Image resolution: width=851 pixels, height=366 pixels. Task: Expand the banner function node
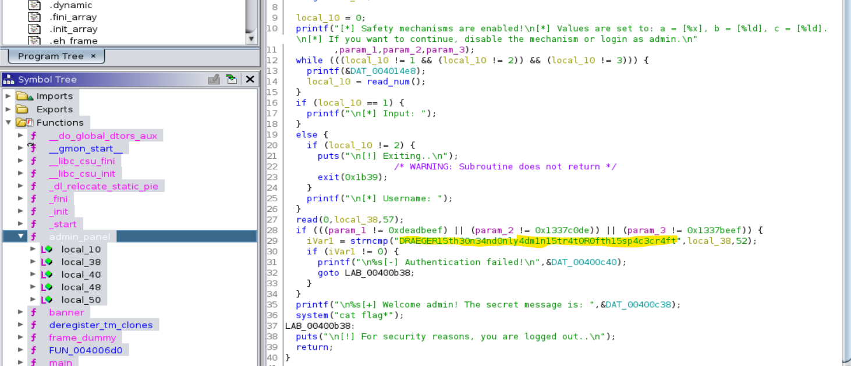click(22, 312)
